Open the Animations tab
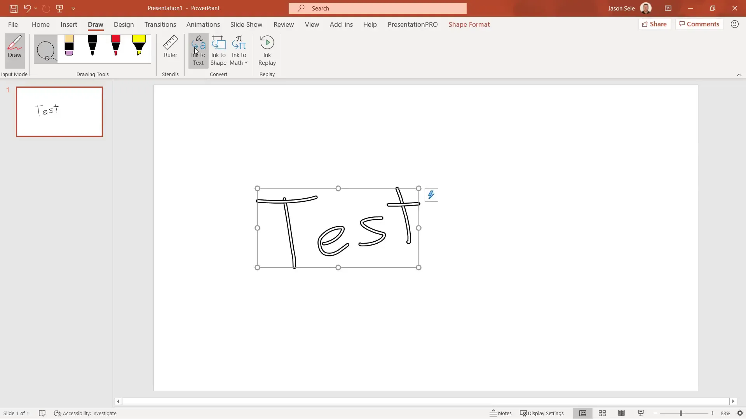Viewport: 746px width, 419px height. 203,24
